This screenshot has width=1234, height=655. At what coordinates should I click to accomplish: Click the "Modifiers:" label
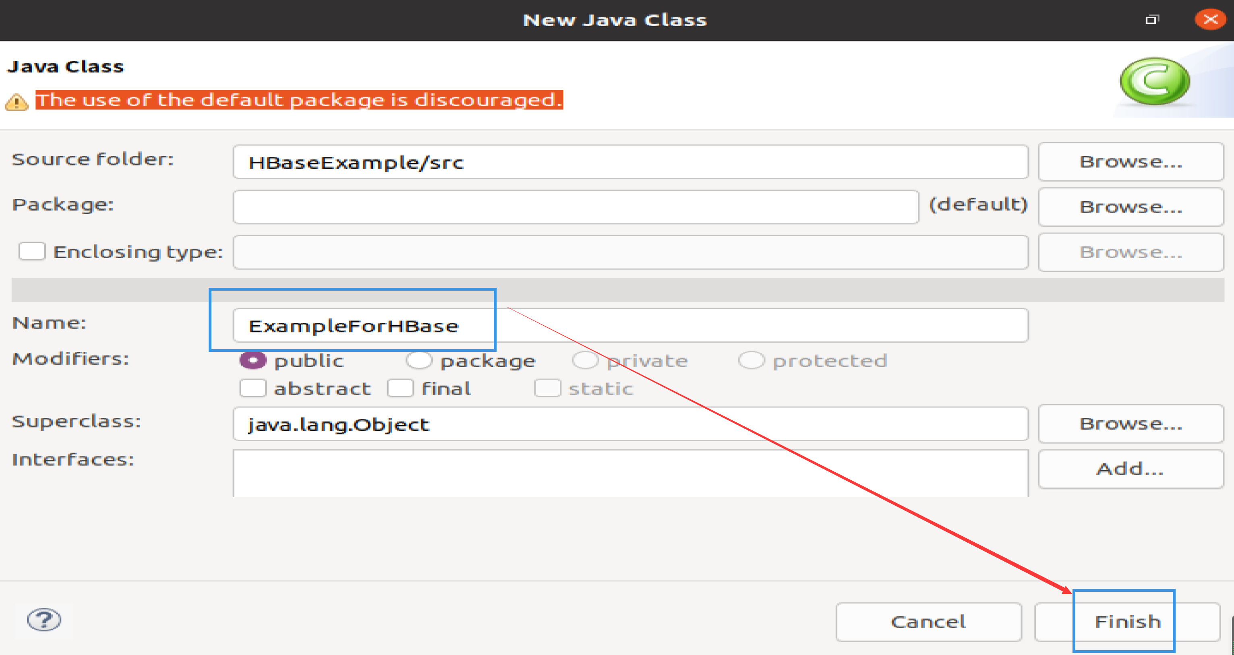pos(71,359)
